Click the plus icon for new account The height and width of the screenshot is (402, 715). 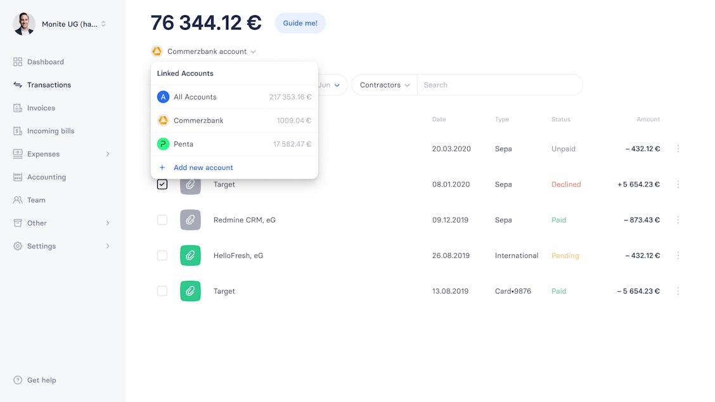click(x=162, y=167)
